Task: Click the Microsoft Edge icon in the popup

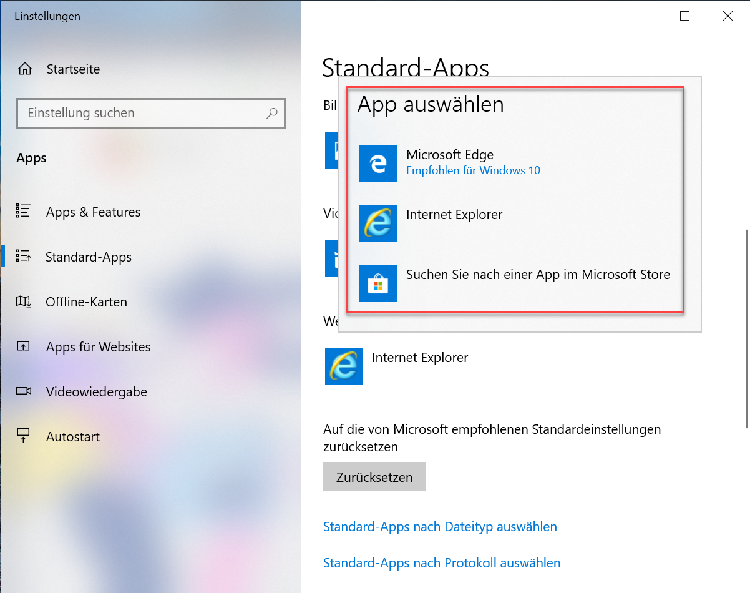Action: 378,164
